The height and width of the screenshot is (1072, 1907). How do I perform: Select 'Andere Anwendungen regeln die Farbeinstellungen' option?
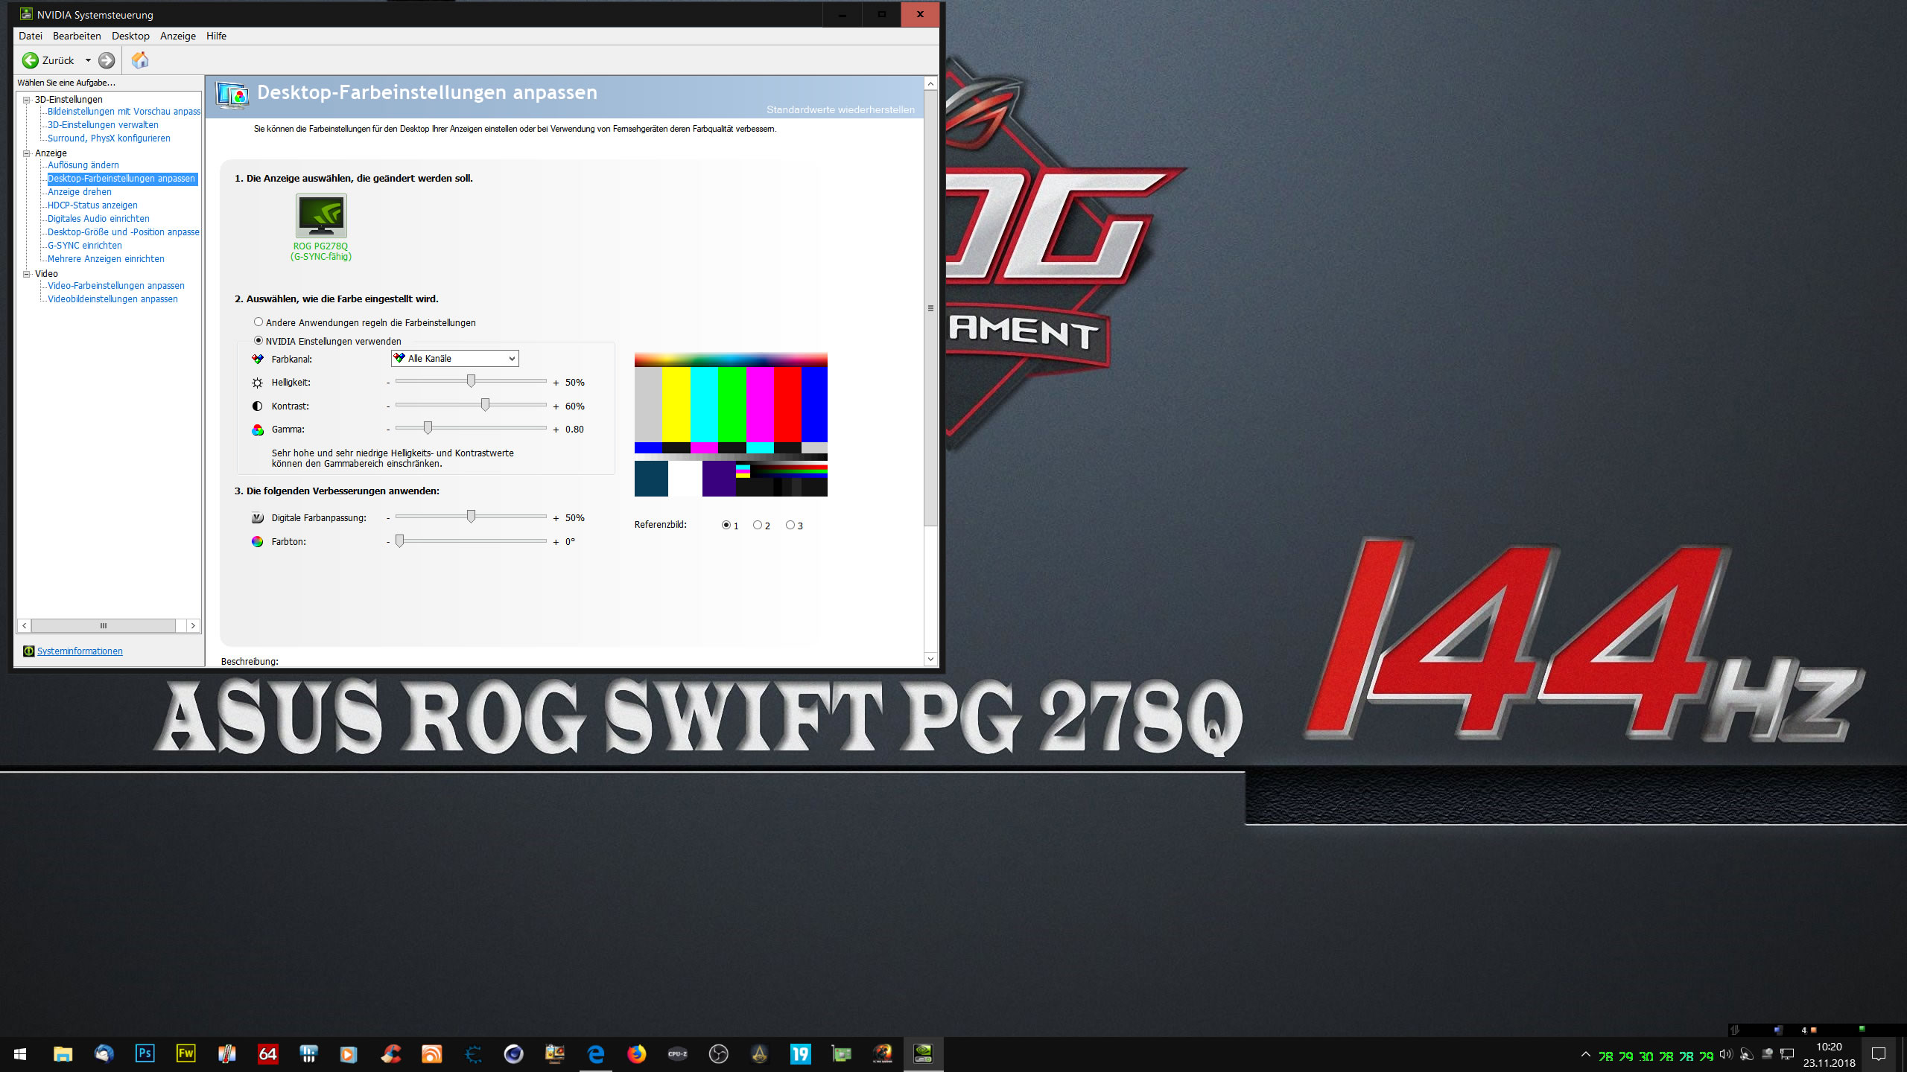point(258,322)
